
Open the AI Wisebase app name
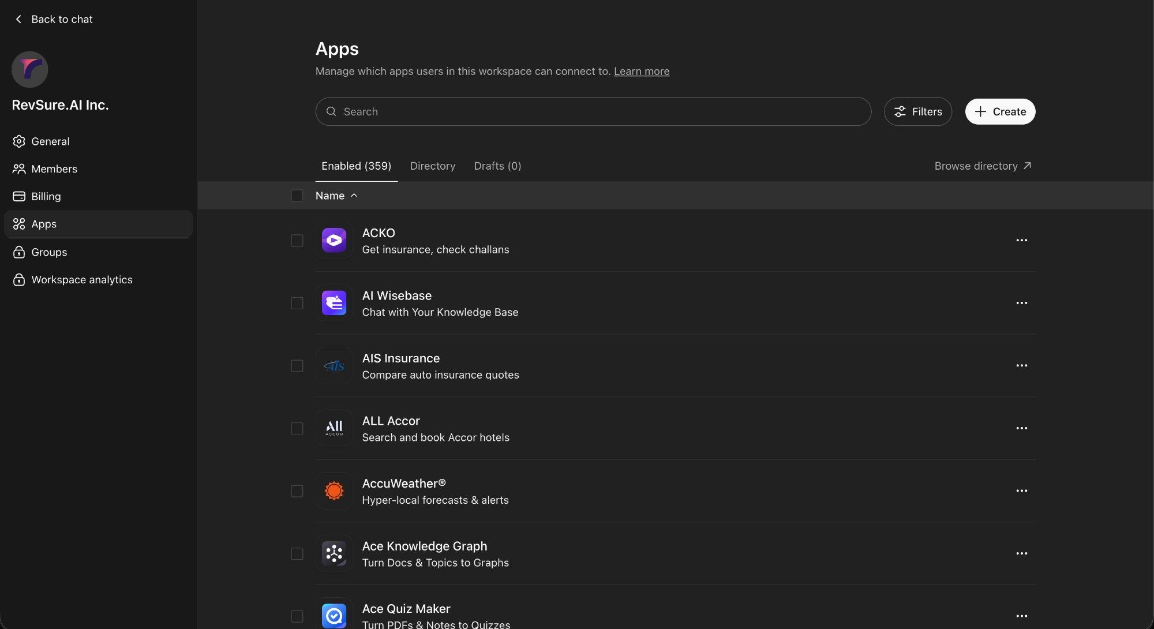397,295
